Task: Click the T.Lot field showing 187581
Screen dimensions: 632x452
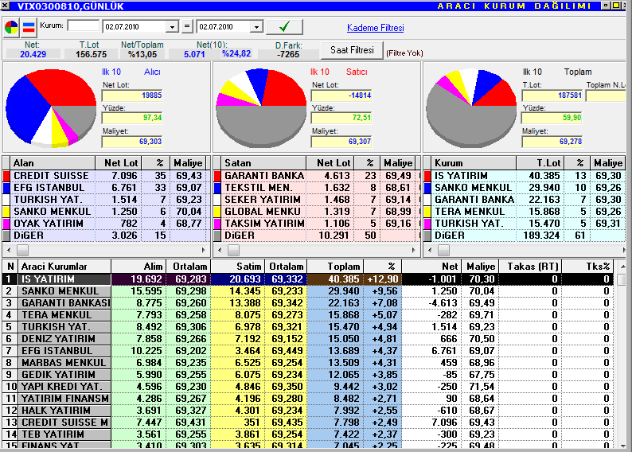Action: click(552, 95)
